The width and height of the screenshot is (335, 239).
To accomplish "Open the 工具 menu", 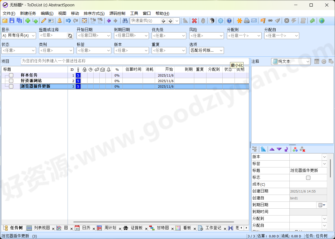I will click(134, 13).
